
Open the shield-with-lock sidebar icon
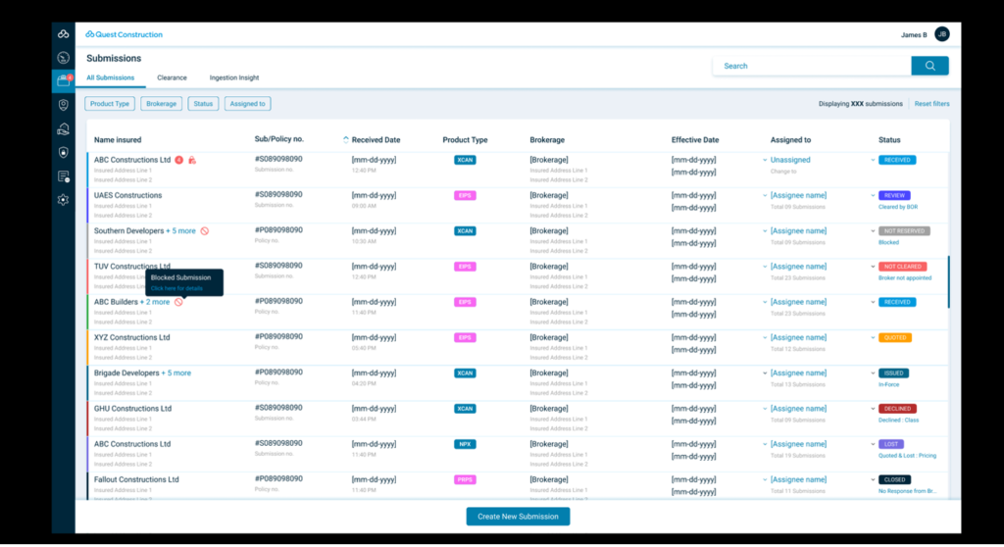64,153
